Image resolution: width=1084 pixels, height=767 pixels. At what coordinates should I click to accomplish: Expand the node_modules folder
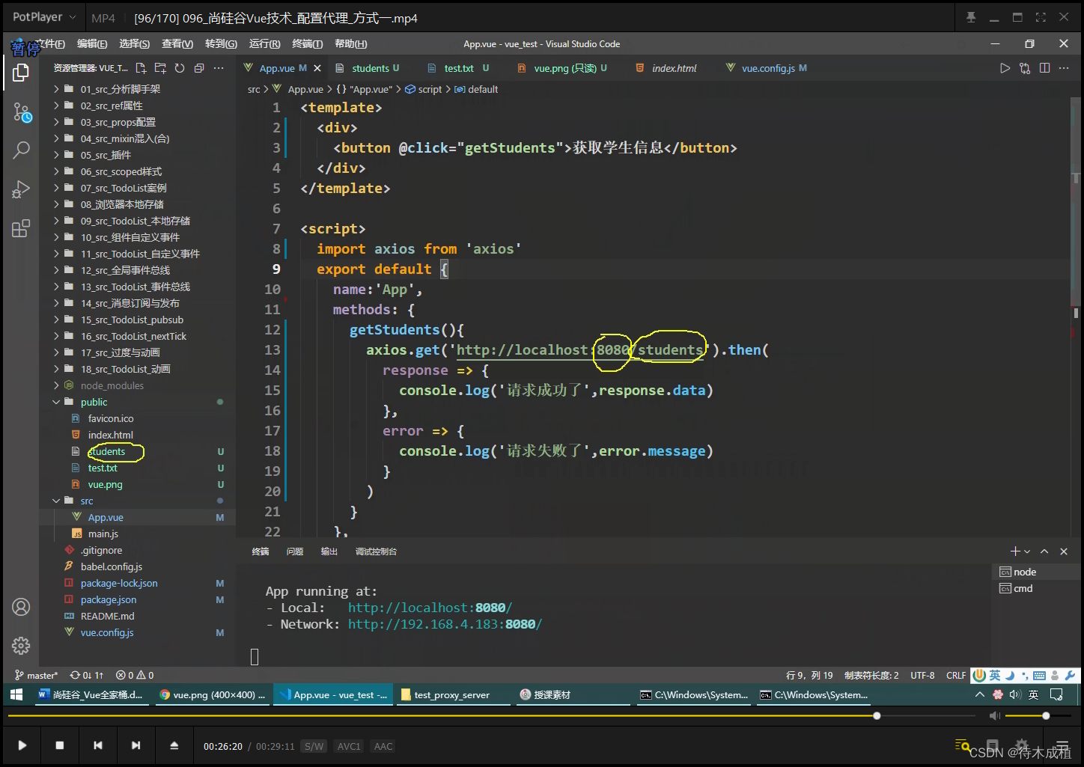pos(112,385)
